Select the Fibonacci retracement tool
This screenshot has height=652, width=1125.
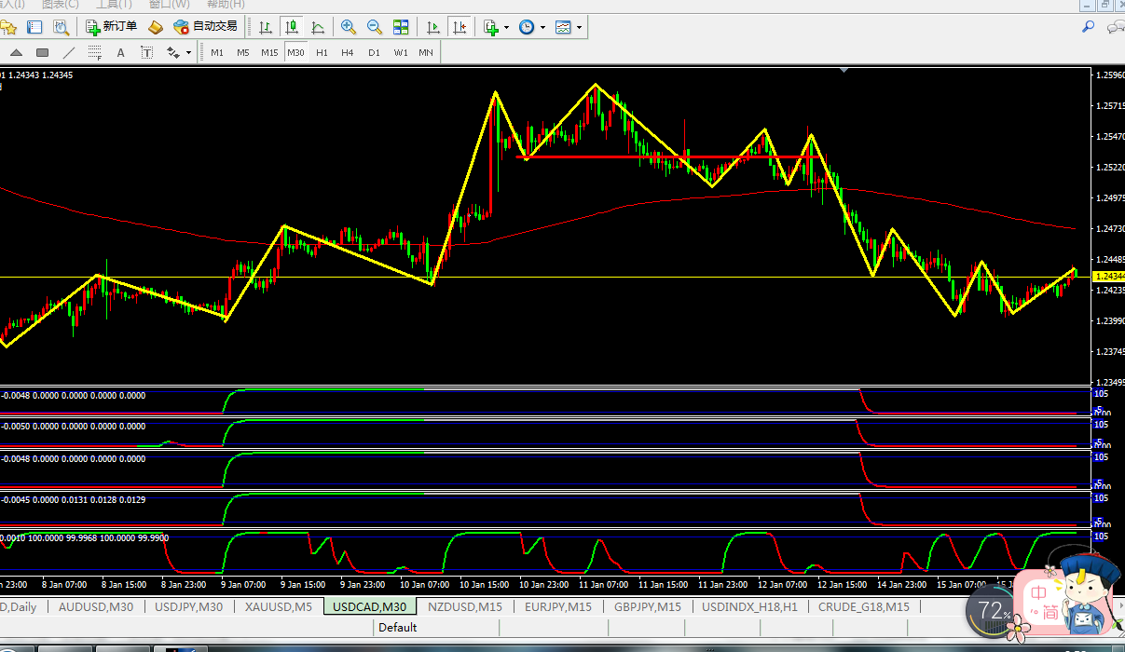click(94, 52)
